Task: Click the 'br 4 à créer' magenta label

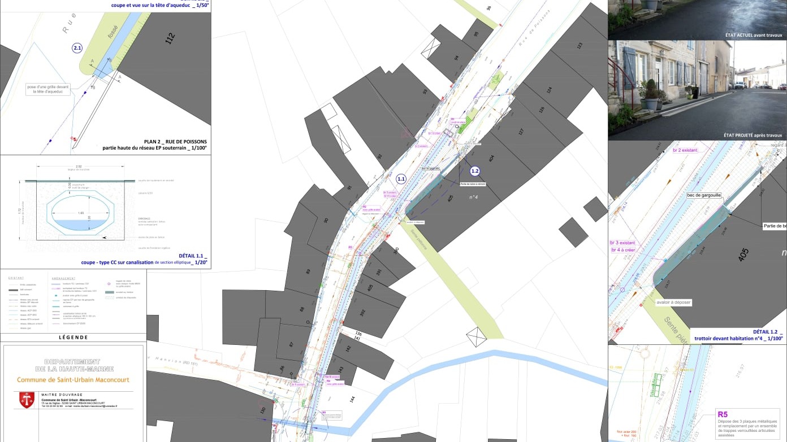Action: (x=623, y=250)
